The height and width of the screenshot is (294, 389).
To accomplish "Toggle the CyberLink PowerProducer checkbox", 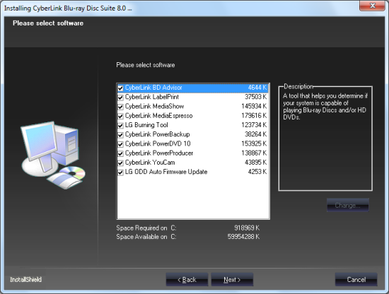I will coord(120,153).
